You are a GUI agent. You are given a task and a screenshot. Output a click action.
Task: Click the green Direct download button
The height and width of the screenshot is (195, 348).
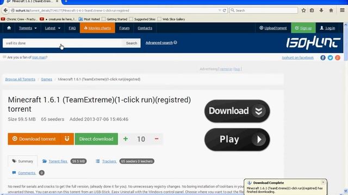(x=96, y=139)
